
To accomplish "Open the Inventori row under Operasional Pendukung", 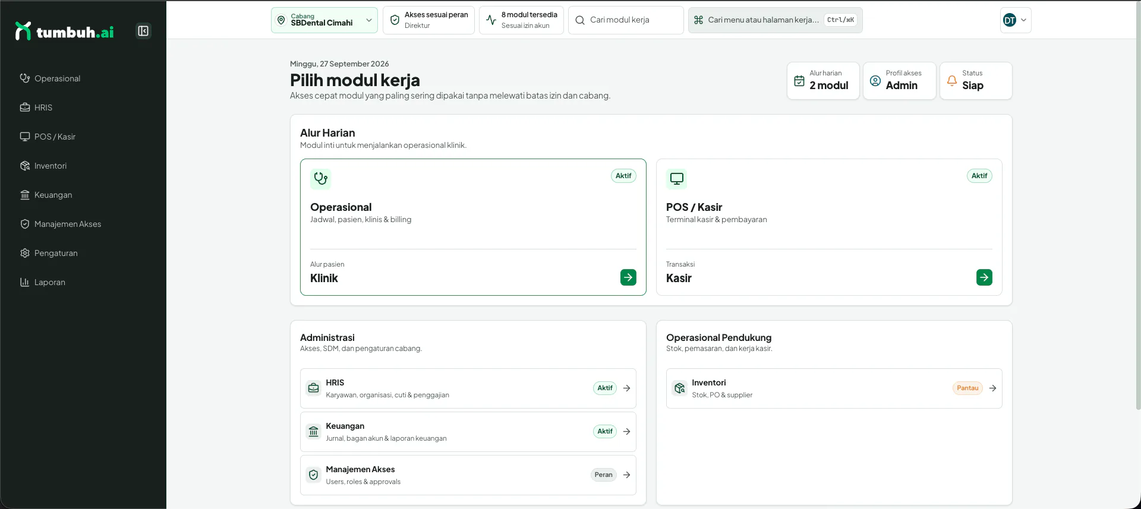I will pos(834,388).
